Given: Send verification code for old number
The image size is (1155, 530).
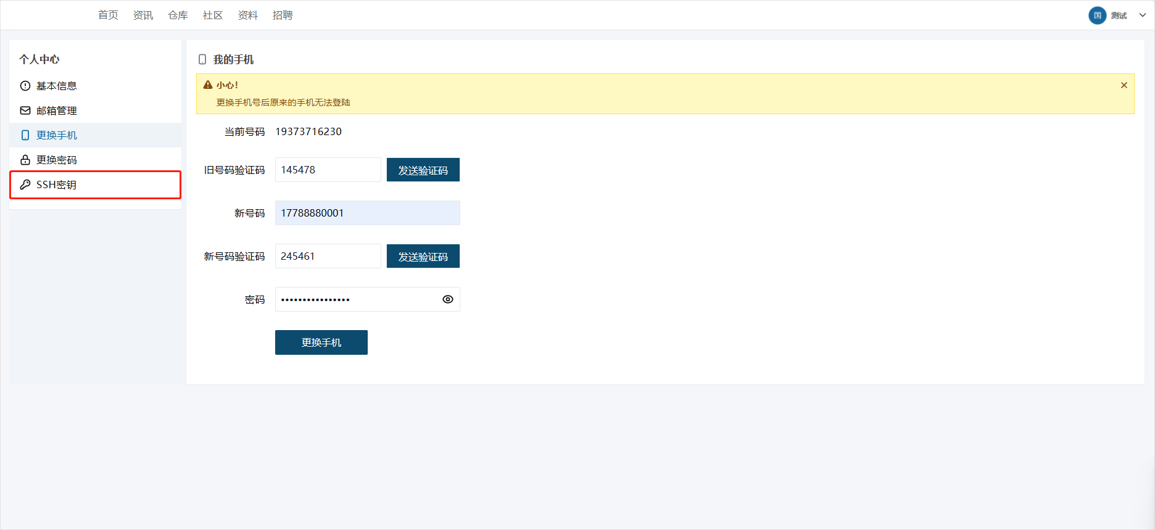Looking at the screenshot, I should coord(423,170).
